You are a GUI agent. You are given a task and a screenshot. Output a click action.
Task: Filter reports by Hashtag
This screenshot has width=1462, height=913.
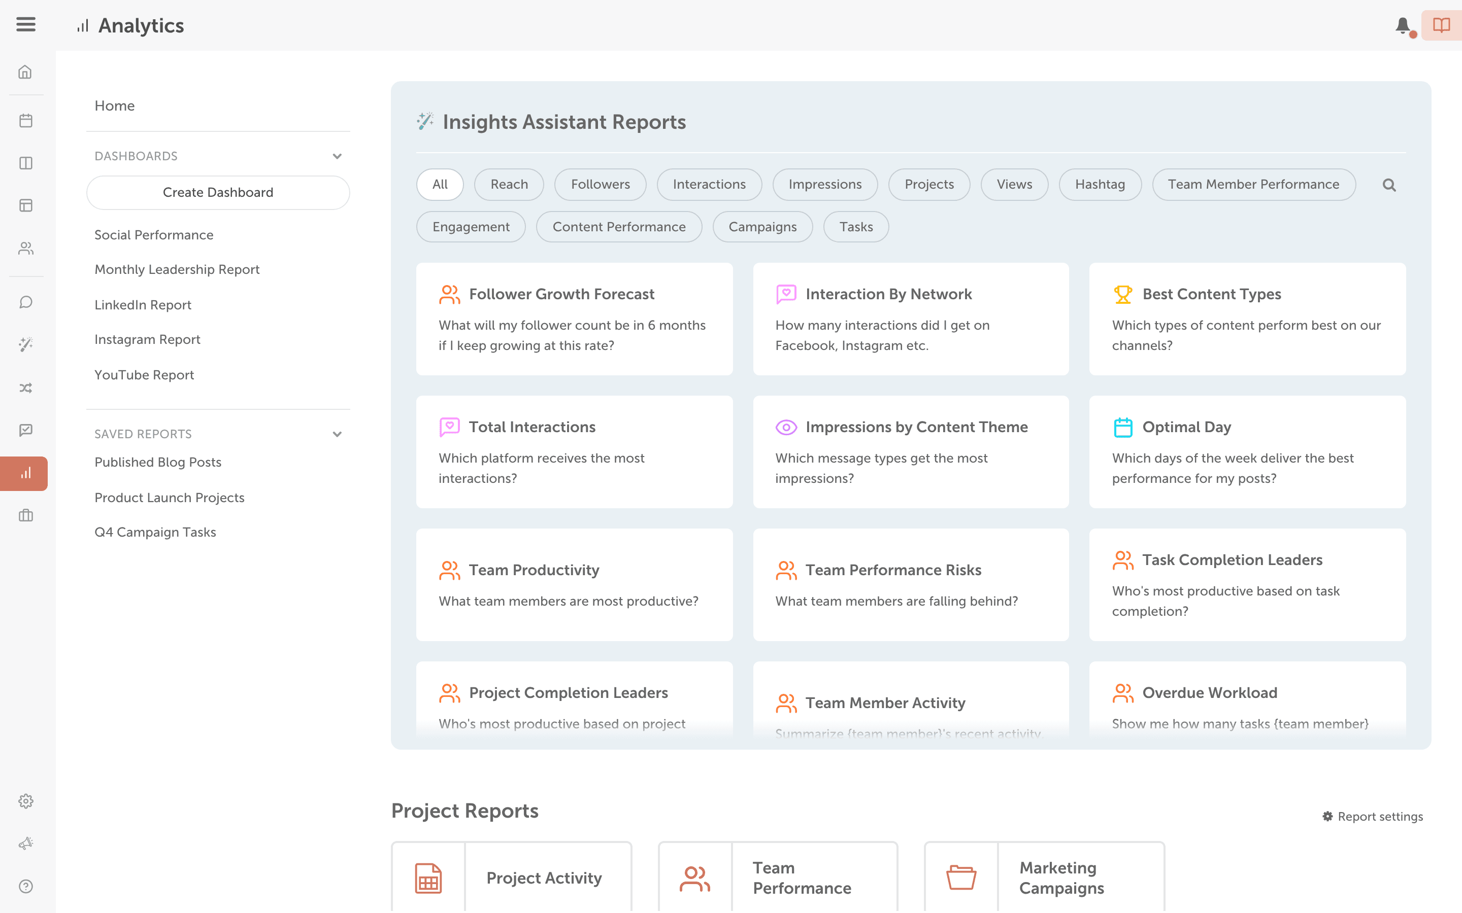tap(1100, 184)
